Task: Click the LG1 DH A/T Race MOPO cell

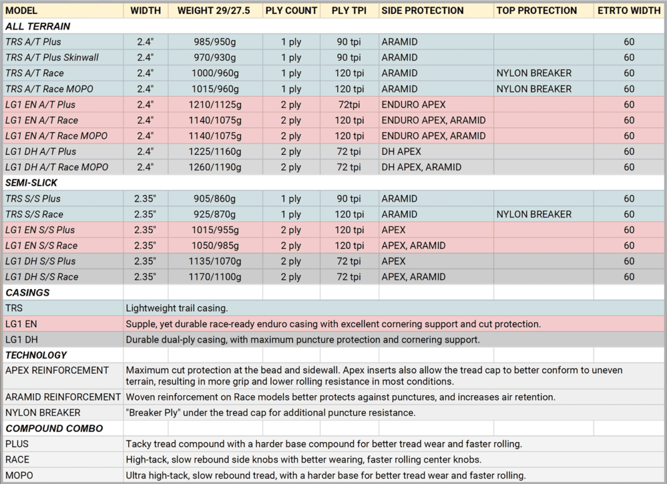Action: click(x=57, y=167)
